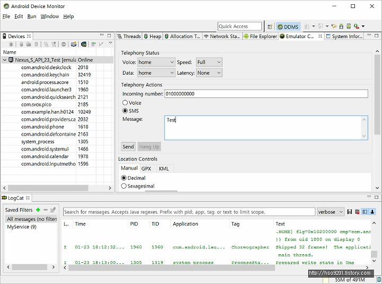Screen dimensions: 382x284
Task: Open the Data status dropdown
Action: 156,73
